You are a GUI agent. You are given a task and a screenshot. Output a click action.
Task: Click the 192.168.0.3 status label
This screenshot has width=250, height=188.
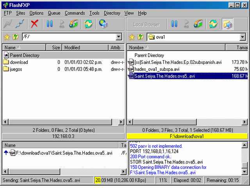click(63, 136)
